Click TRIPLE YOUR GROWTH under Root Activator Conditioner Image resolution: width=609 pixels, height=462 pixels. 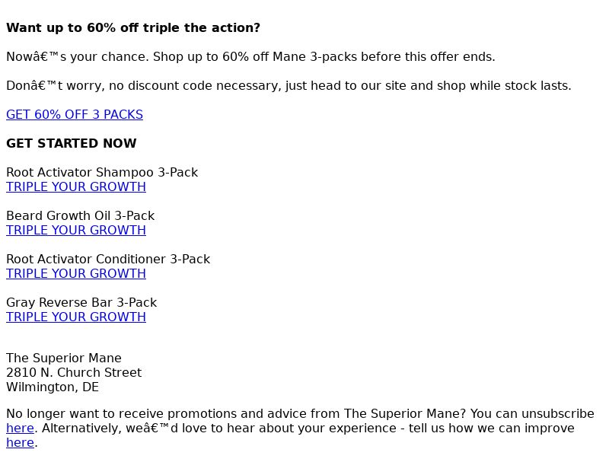(76, 274)
